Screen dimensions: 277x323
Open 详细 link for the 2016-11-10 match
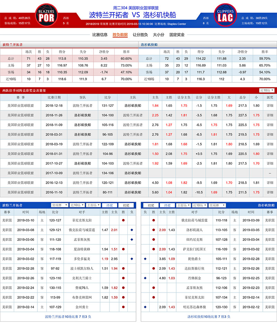(270, 192)
